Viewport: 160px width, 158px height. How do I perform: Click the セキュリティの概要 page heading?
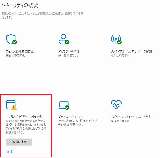20,5
